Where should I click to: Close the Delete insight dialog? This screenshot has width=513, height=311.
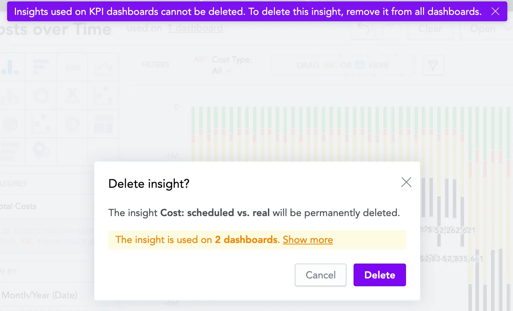406,182
